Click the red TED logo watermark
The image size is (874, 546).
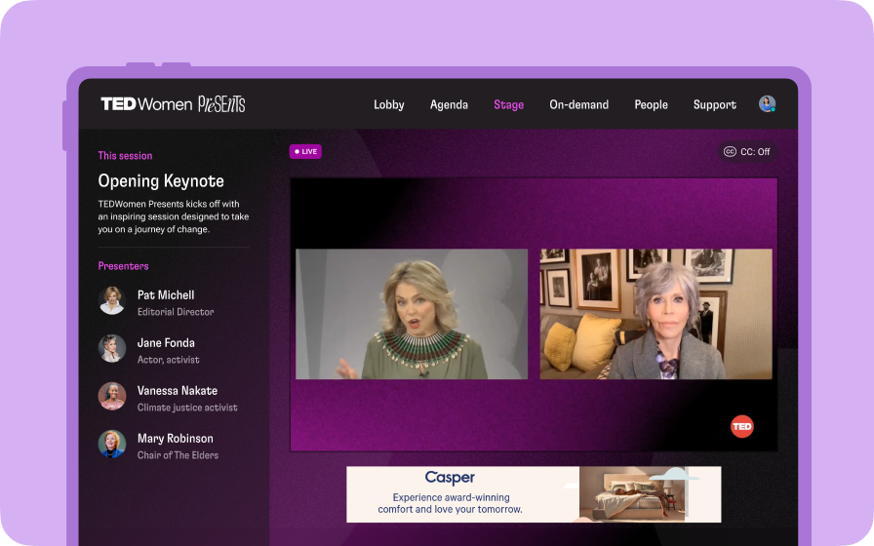[x=741, y=426]
